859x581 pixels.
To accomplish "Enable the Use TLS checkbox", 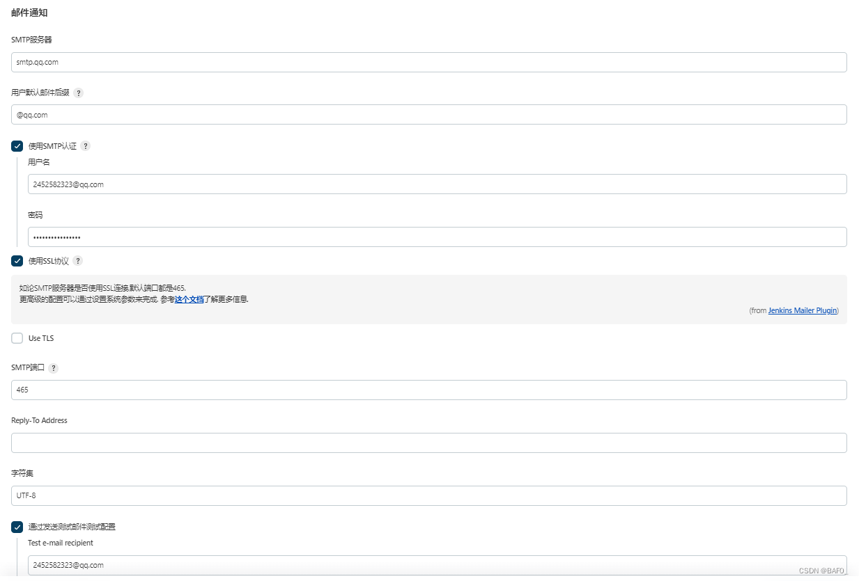I will [17, 338].
